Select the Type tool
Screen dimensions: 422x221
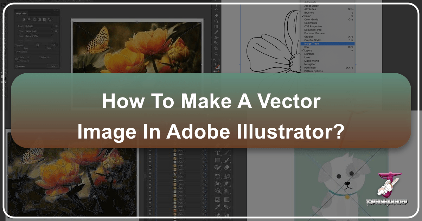coord(217,153)
